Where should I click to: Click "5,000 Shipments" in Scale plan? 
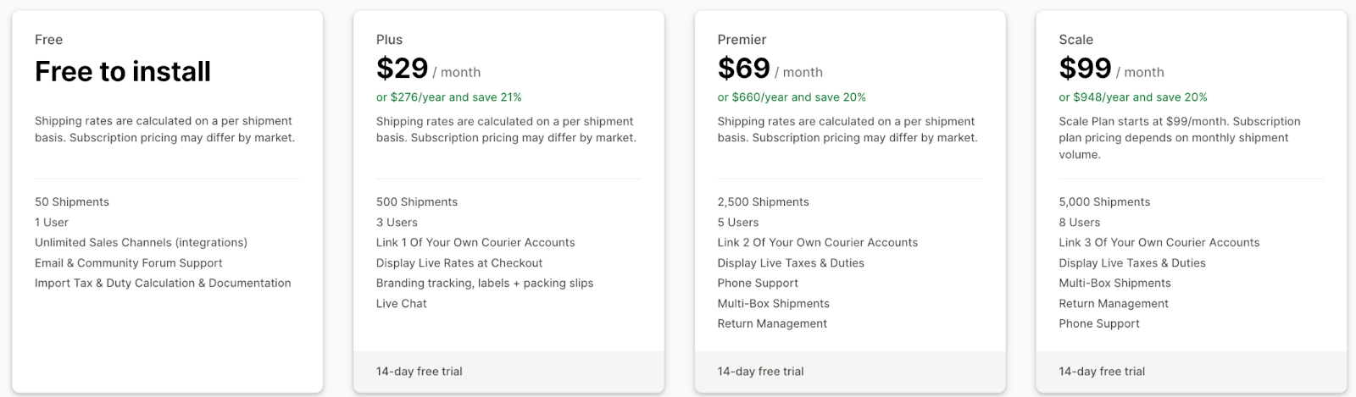point(1104,202)
